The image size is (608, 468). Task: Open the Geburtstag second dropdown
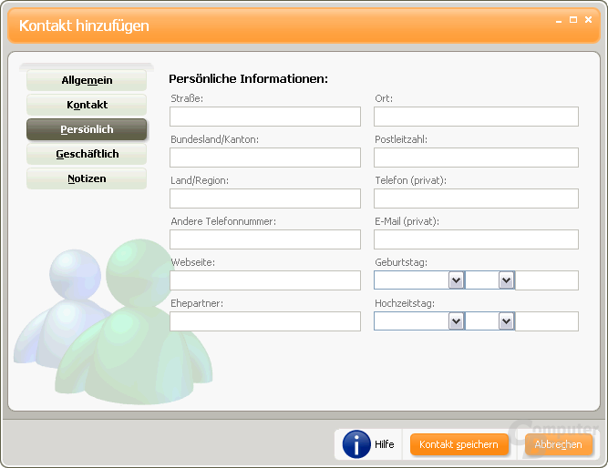click(506, 280)
